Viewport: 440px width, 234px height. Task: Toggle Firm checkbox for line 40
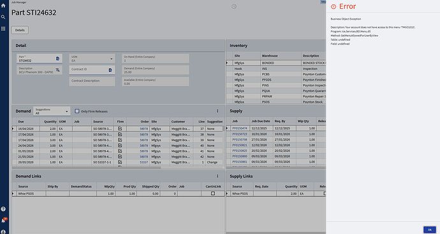tap(120, 145)
